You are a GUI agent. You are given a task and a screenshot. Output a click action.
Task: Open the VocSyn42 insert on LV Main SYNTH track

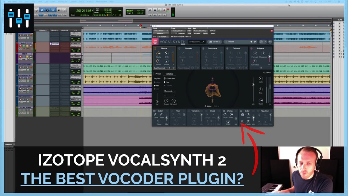[55, 44]
